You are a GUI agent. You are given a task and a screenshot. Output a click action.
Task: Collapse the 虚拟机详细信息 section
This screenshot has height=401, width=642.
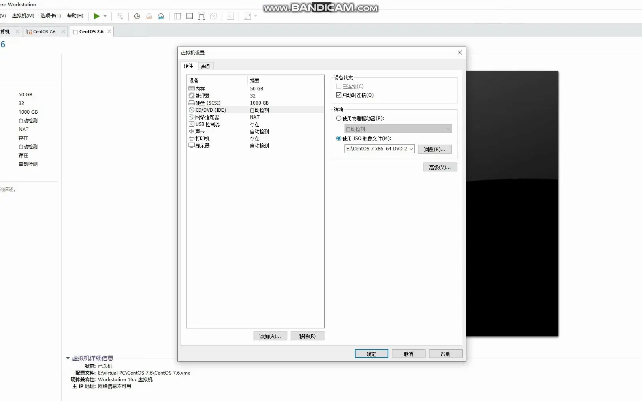click(68, 358)
